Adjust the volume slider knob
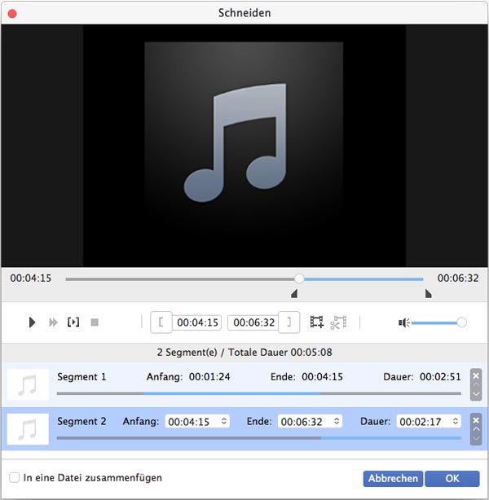 pyautogui.click(x=461, y=322)
